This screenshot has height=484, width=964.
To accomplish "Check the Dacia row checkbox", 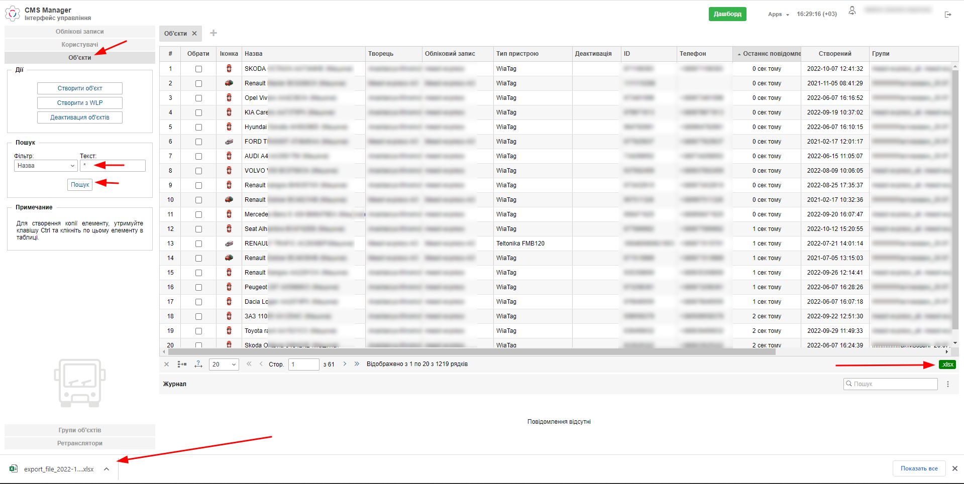I will pos(198,302).
